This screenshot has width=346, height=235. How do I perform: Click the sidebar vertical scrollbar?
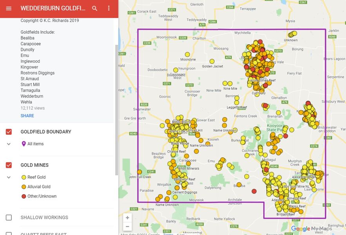click(x=117, y=110)
